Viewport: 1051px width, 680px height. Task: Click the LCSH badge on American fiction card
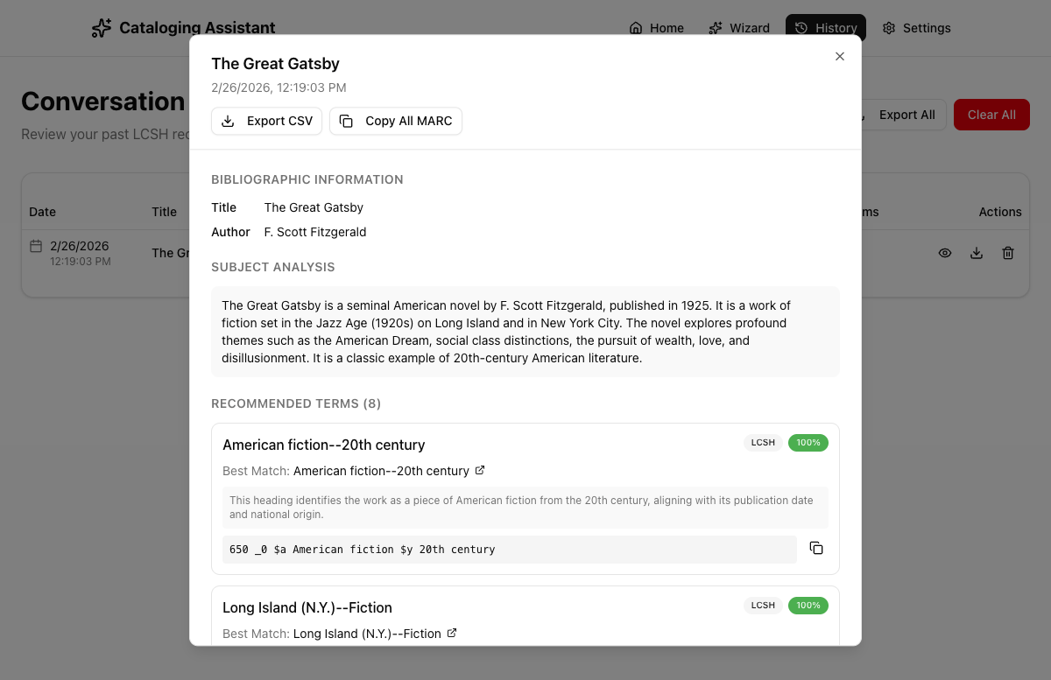[x=763, y=443]
